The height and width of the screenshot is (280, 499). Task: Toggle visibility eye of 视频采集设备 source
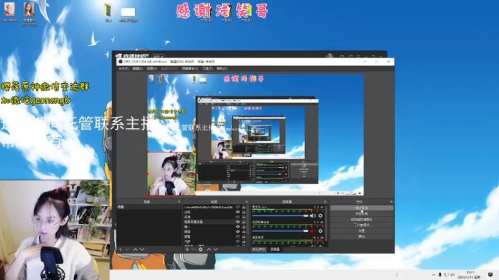238,222
